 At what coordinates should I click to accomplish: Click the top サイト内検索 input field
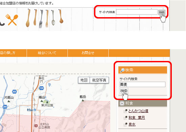(x=137, y=12)
